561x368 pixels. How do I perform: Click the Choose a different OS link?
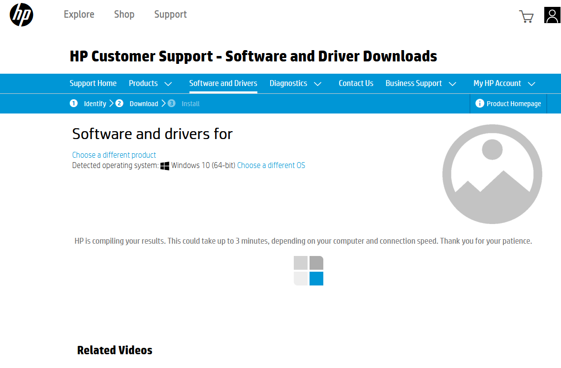(x=271, y=165)
